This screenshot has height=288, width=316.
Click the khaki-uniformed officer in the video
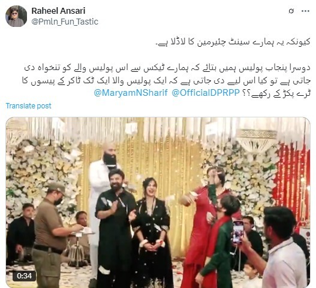[52, 234]
